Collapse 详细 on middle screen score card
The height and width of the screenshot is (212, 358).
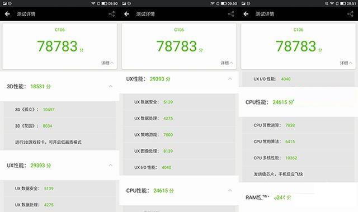[227, 63]
